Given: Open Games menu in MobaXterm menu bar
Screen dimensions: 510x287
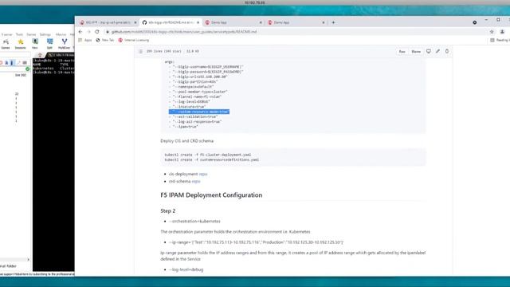Looking at the screenshot, I should point(31,34).
